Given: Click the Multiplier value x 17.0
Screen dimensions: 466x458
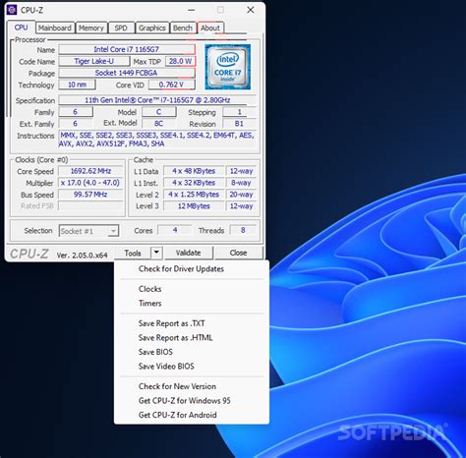Looking at the screenshot, I should click(90, 183).
